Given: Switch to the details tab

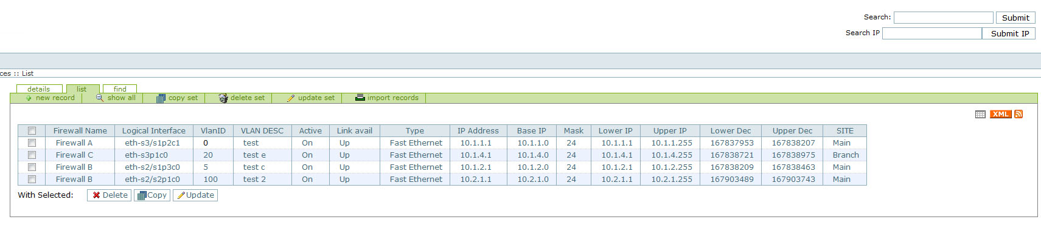Looking at the screenshot, I should [39, 89].
